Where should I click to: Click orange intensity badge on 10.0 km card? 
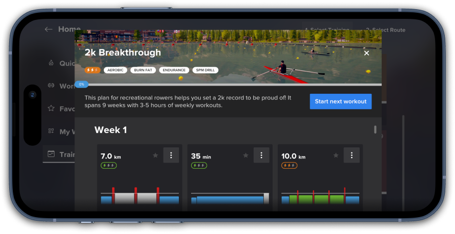[289, 166]
